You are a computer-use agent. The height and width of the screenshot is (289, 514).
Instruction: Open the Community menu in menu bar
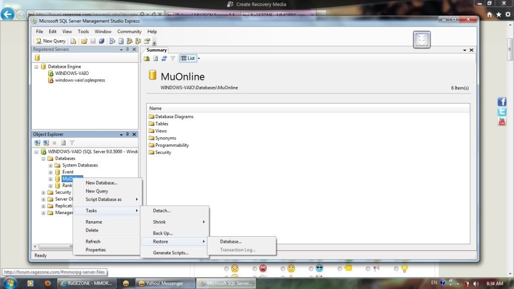click(x=129, y=32)
